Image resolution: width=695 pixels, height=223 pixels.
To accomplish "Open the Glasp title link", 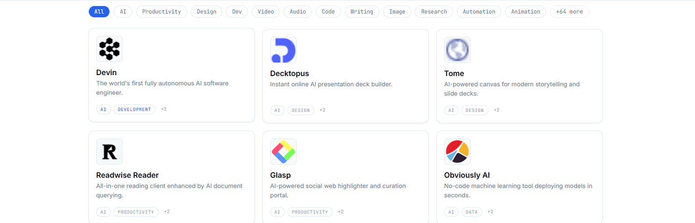I will [x=281, y=175].
